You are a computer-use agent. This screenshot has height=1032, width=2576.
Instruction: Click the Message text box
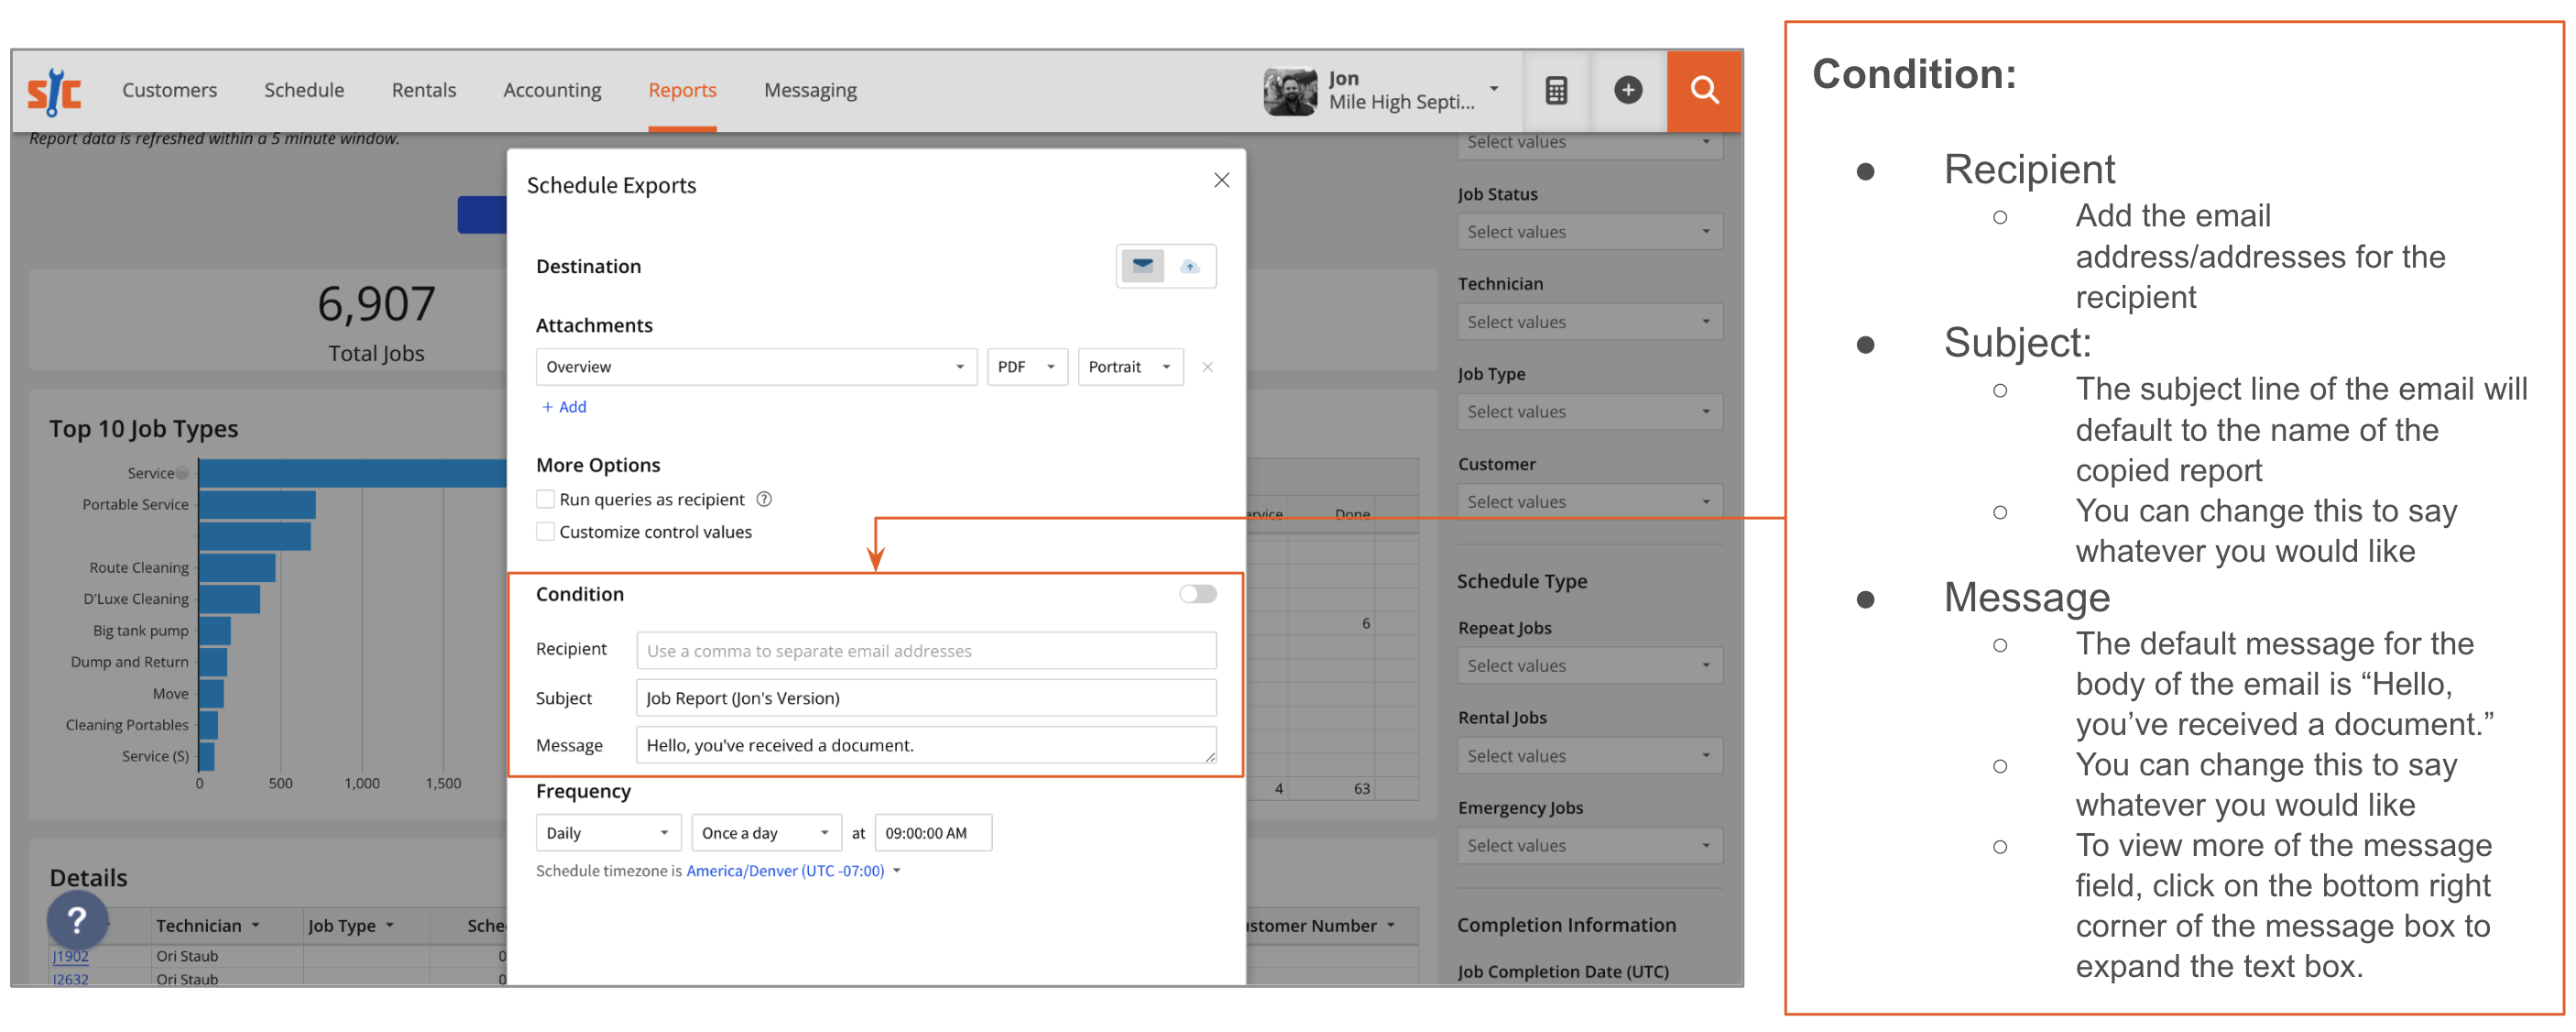pos(926,746)
